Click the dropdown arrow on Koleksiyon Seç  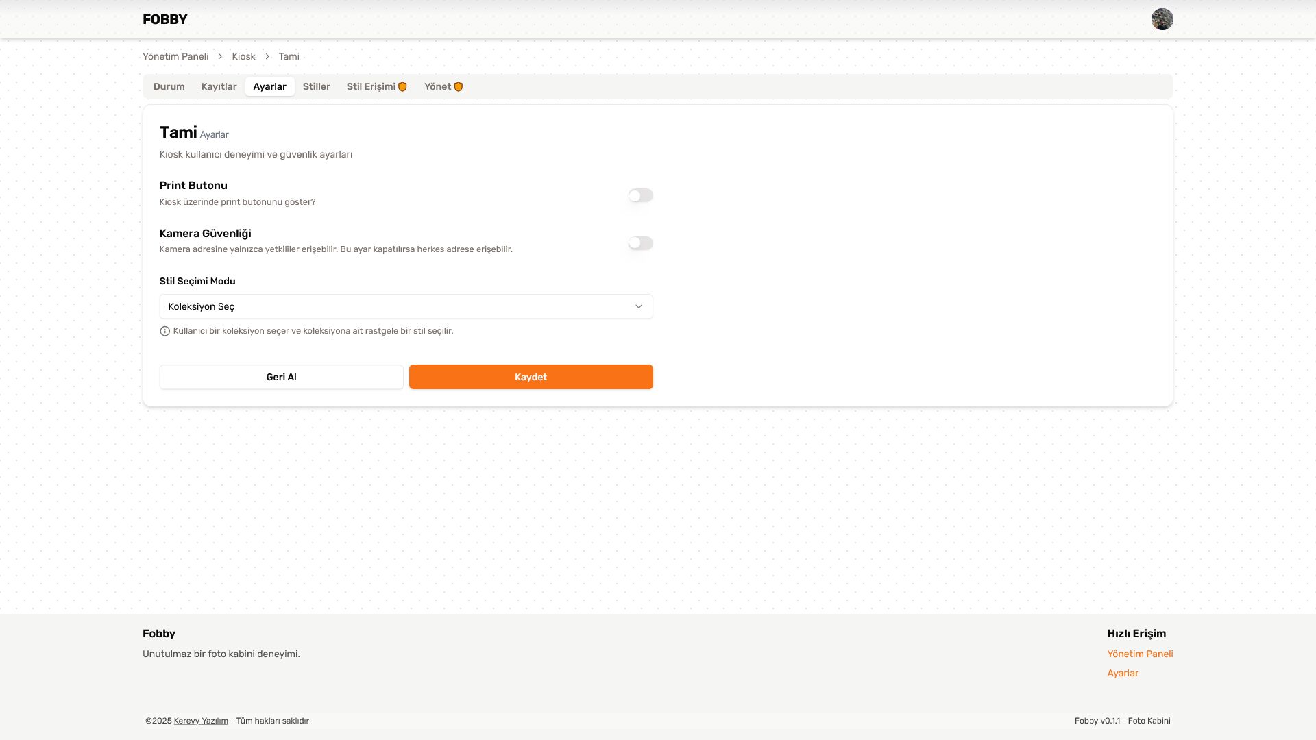tap(638, 307)
